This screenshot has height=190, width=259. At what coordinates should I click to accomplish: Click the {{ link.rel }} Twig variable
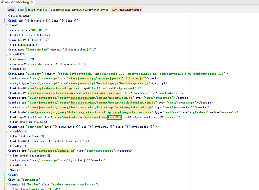click(73, 141)
